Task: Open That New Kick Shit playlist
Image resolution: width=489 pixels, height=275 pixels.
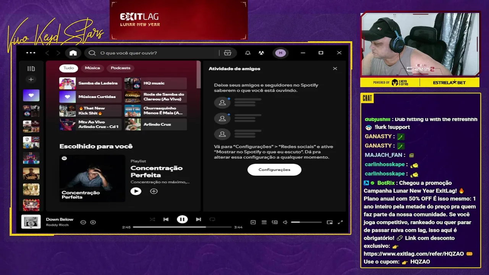Action: point(90,111)
